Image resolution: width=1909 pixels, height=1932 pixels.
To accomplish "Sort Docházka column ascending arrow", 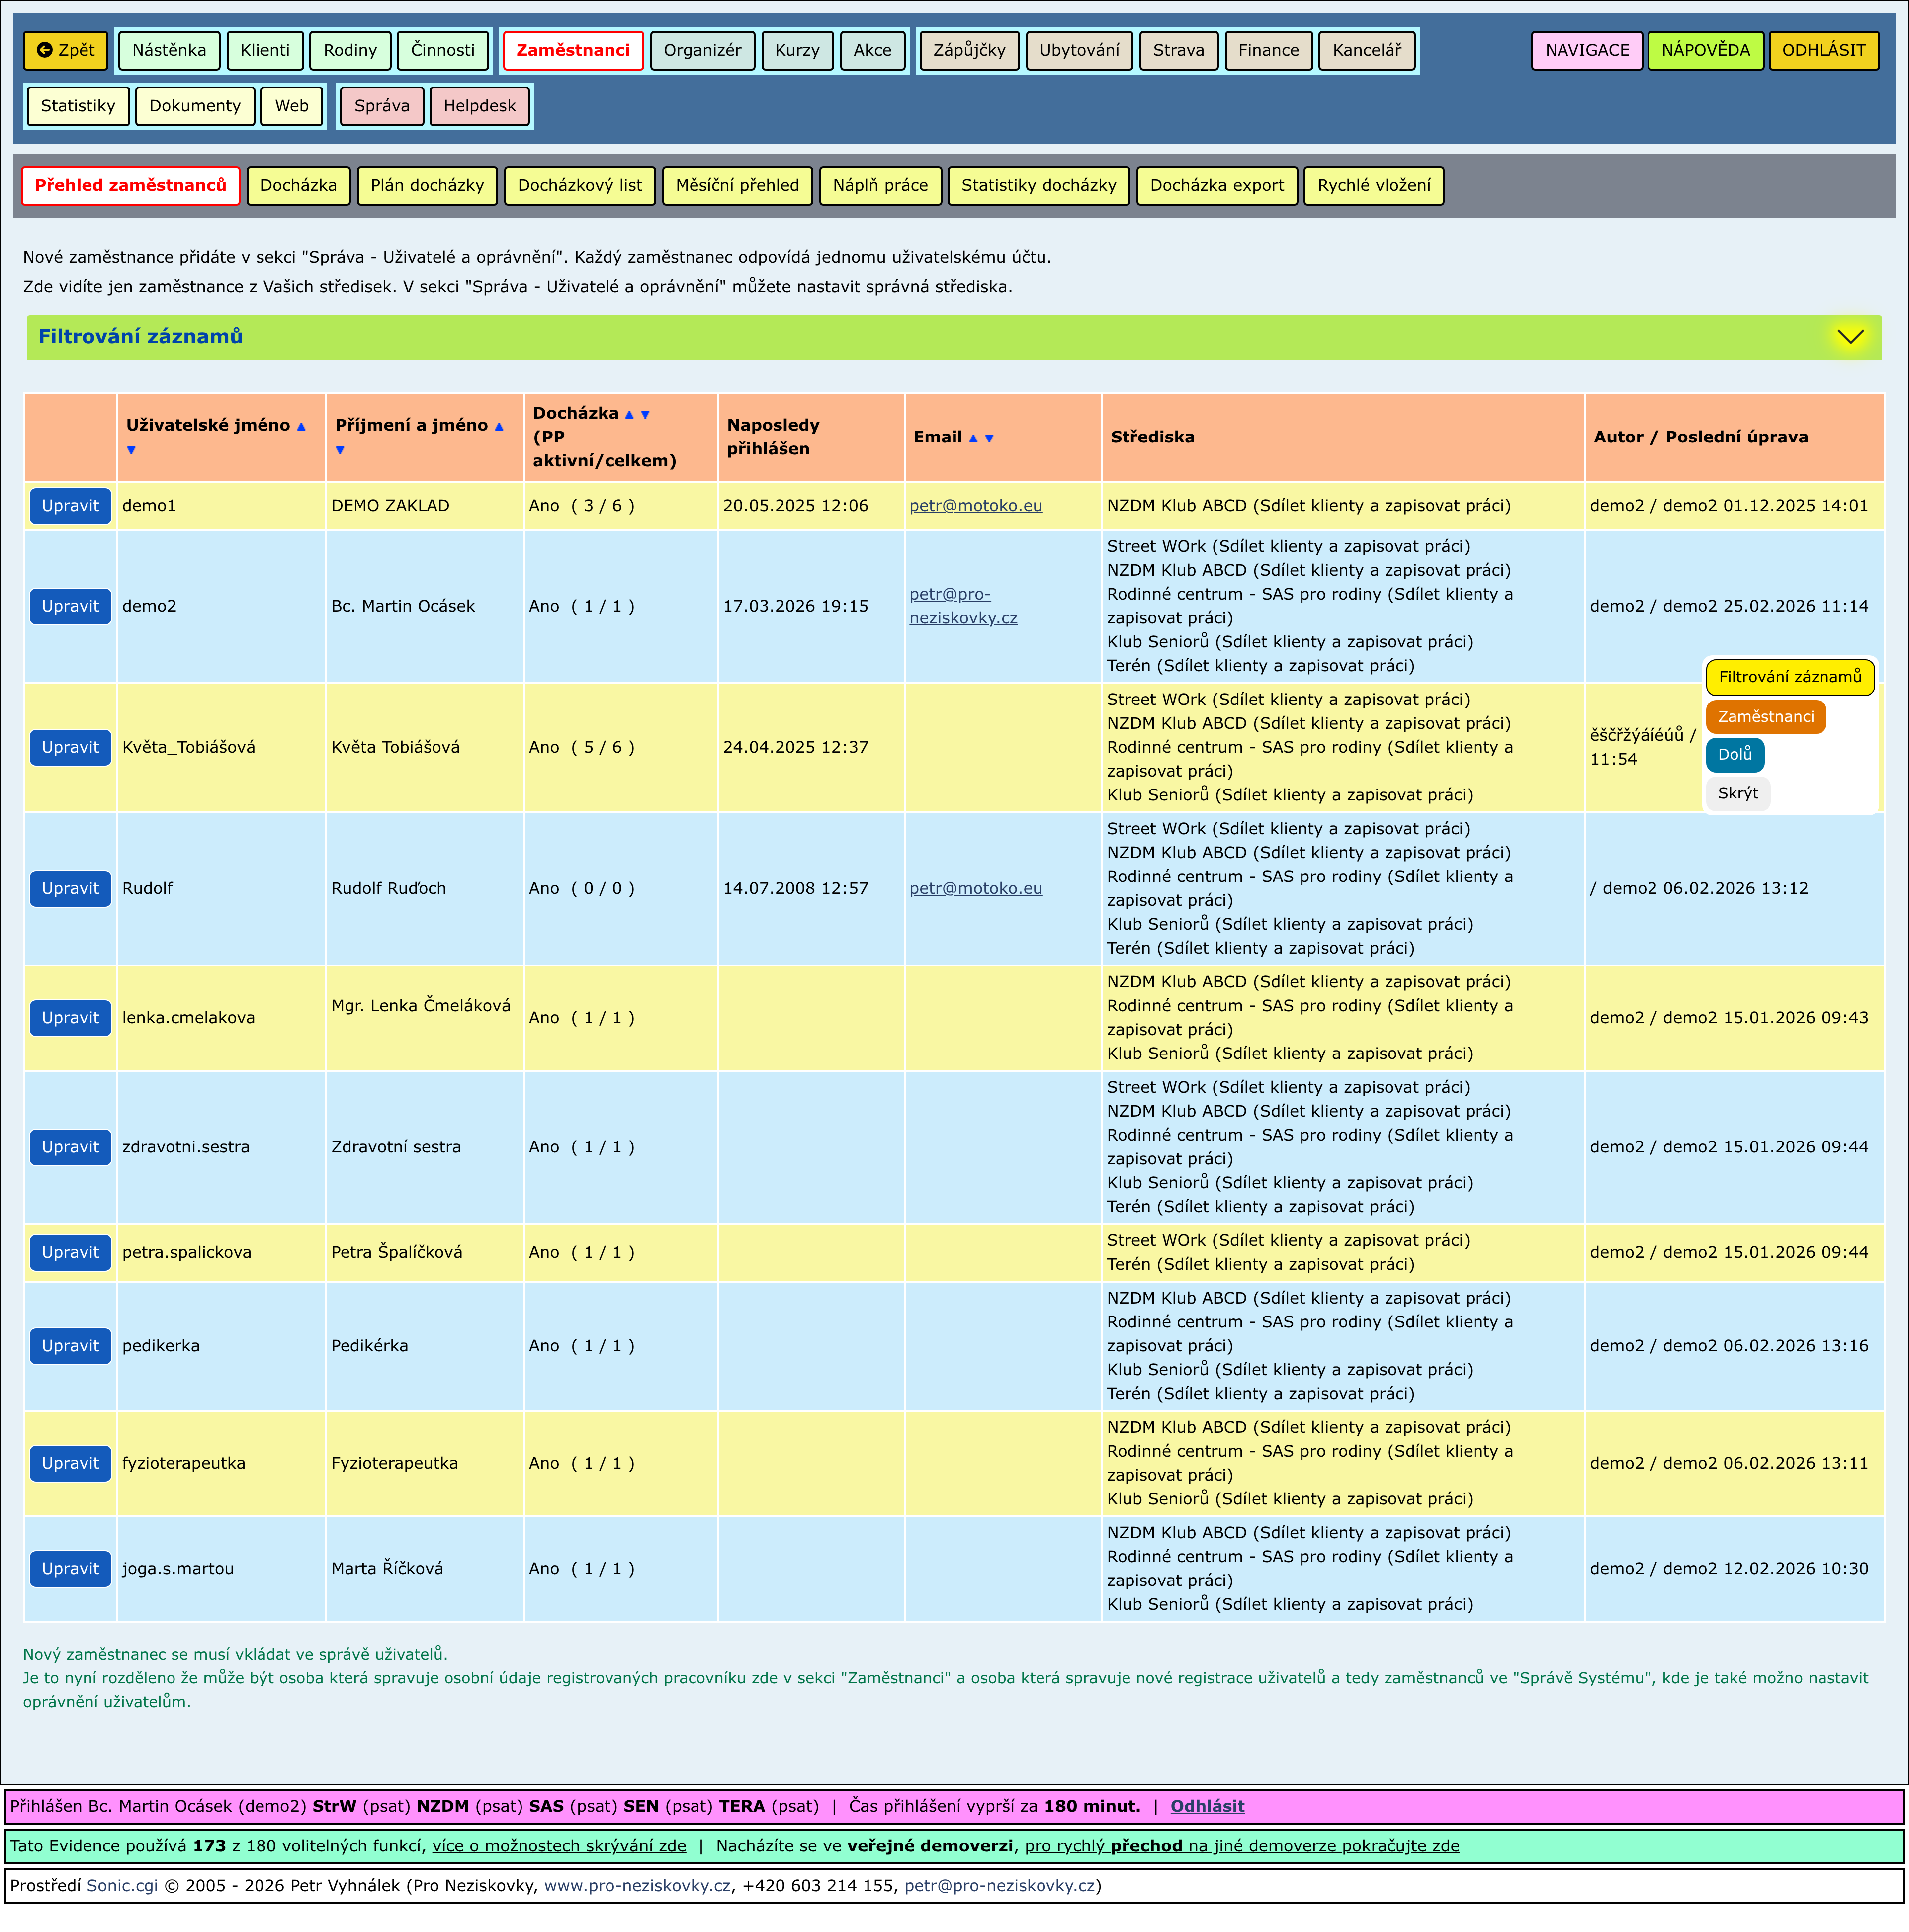I will coord(629,415).
